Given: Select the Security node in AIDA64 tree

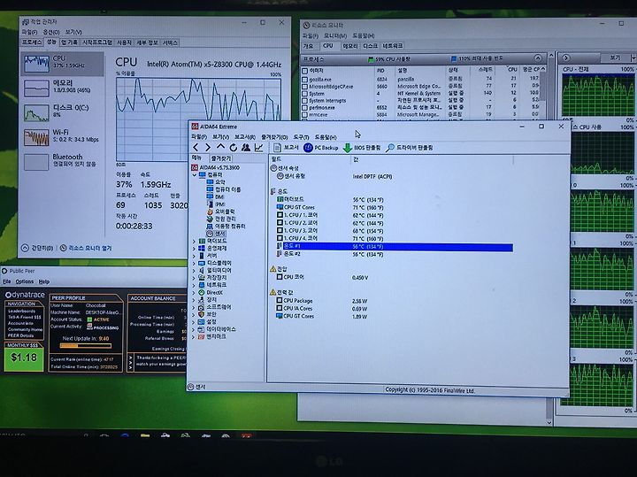Looking at the screenshot, I should 207,314.
